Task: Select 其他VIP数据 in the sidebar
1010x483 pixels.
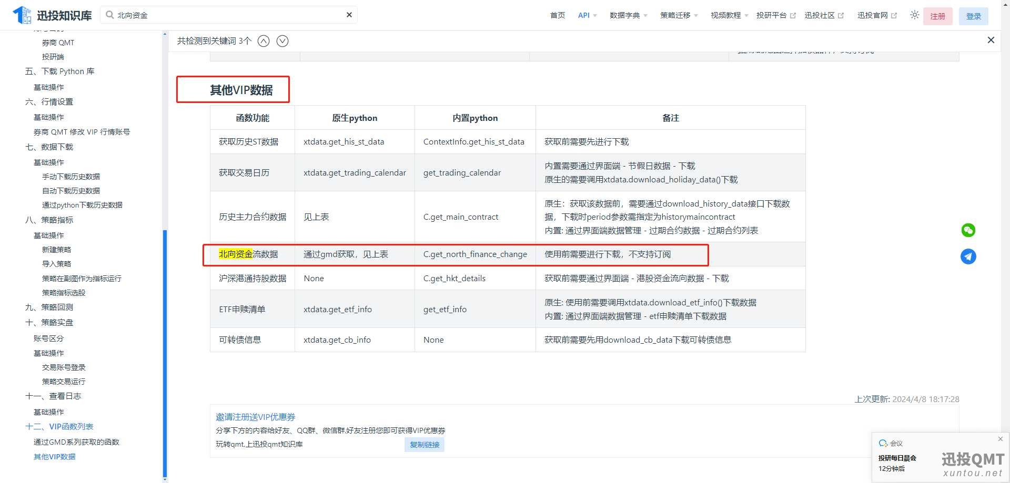Action: tap(55, 457)
